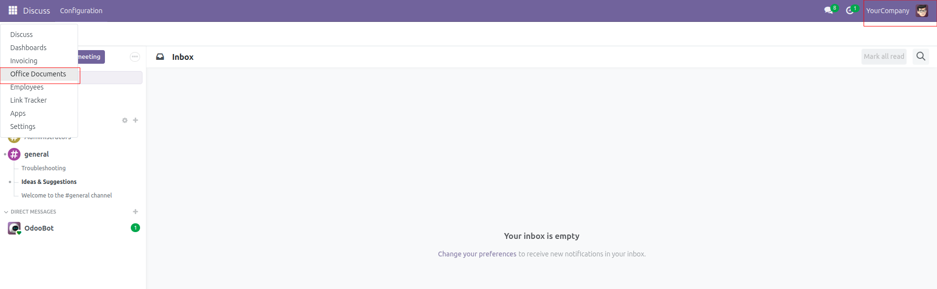This screenshot has width=937, height=289.
Task: Click the three-dots options icon in sidebar
Action: (135, 57)
